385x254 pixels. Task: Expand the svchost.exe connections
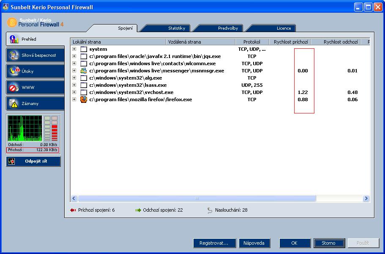(x=74, y=92)
